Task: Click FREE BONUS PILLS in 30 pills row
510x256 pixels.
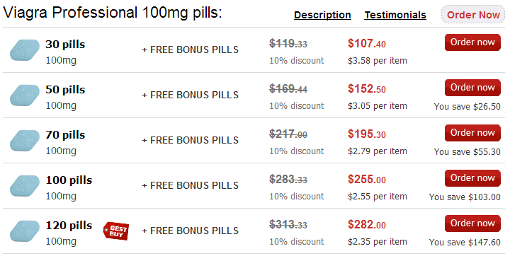Action: click(x=191, y=50)
